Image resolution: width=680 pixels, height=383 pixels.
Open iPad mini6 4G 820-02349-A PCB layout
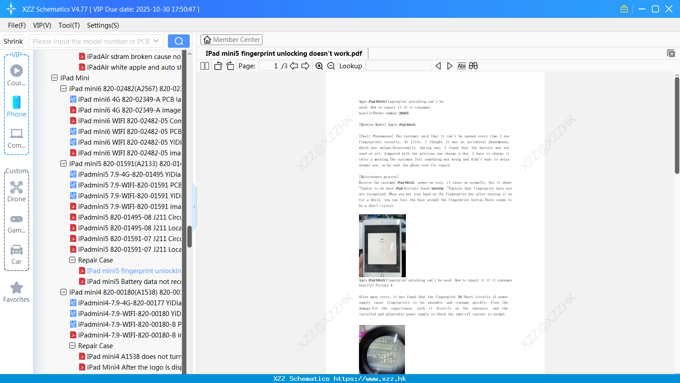coord(125,99)
